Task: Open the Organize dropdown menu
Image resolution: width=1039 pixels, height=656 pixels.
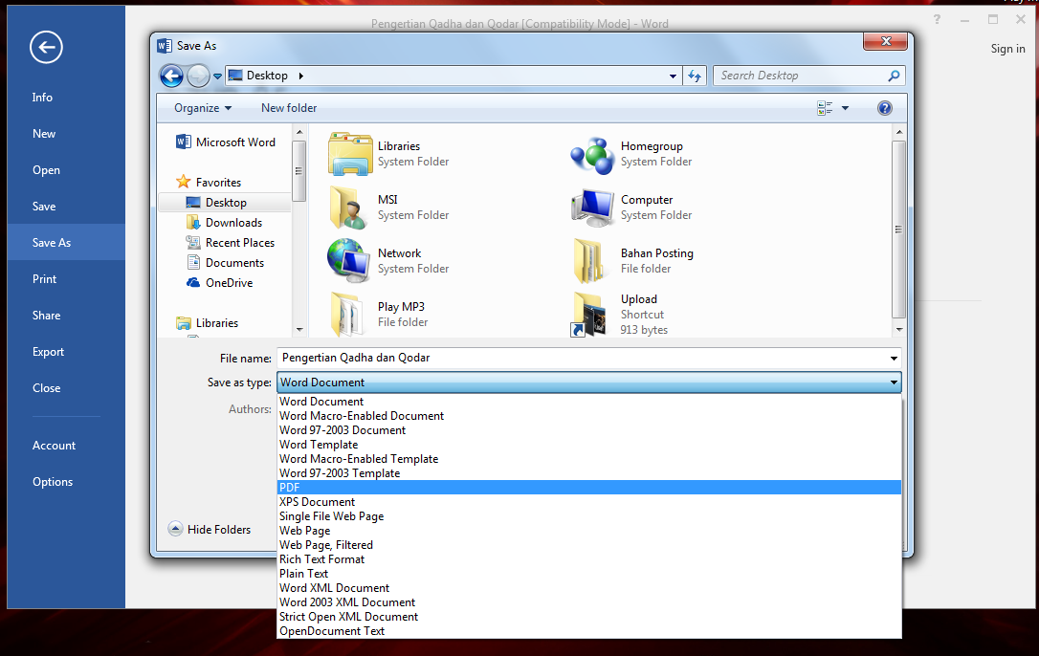Action: [203, 108]
